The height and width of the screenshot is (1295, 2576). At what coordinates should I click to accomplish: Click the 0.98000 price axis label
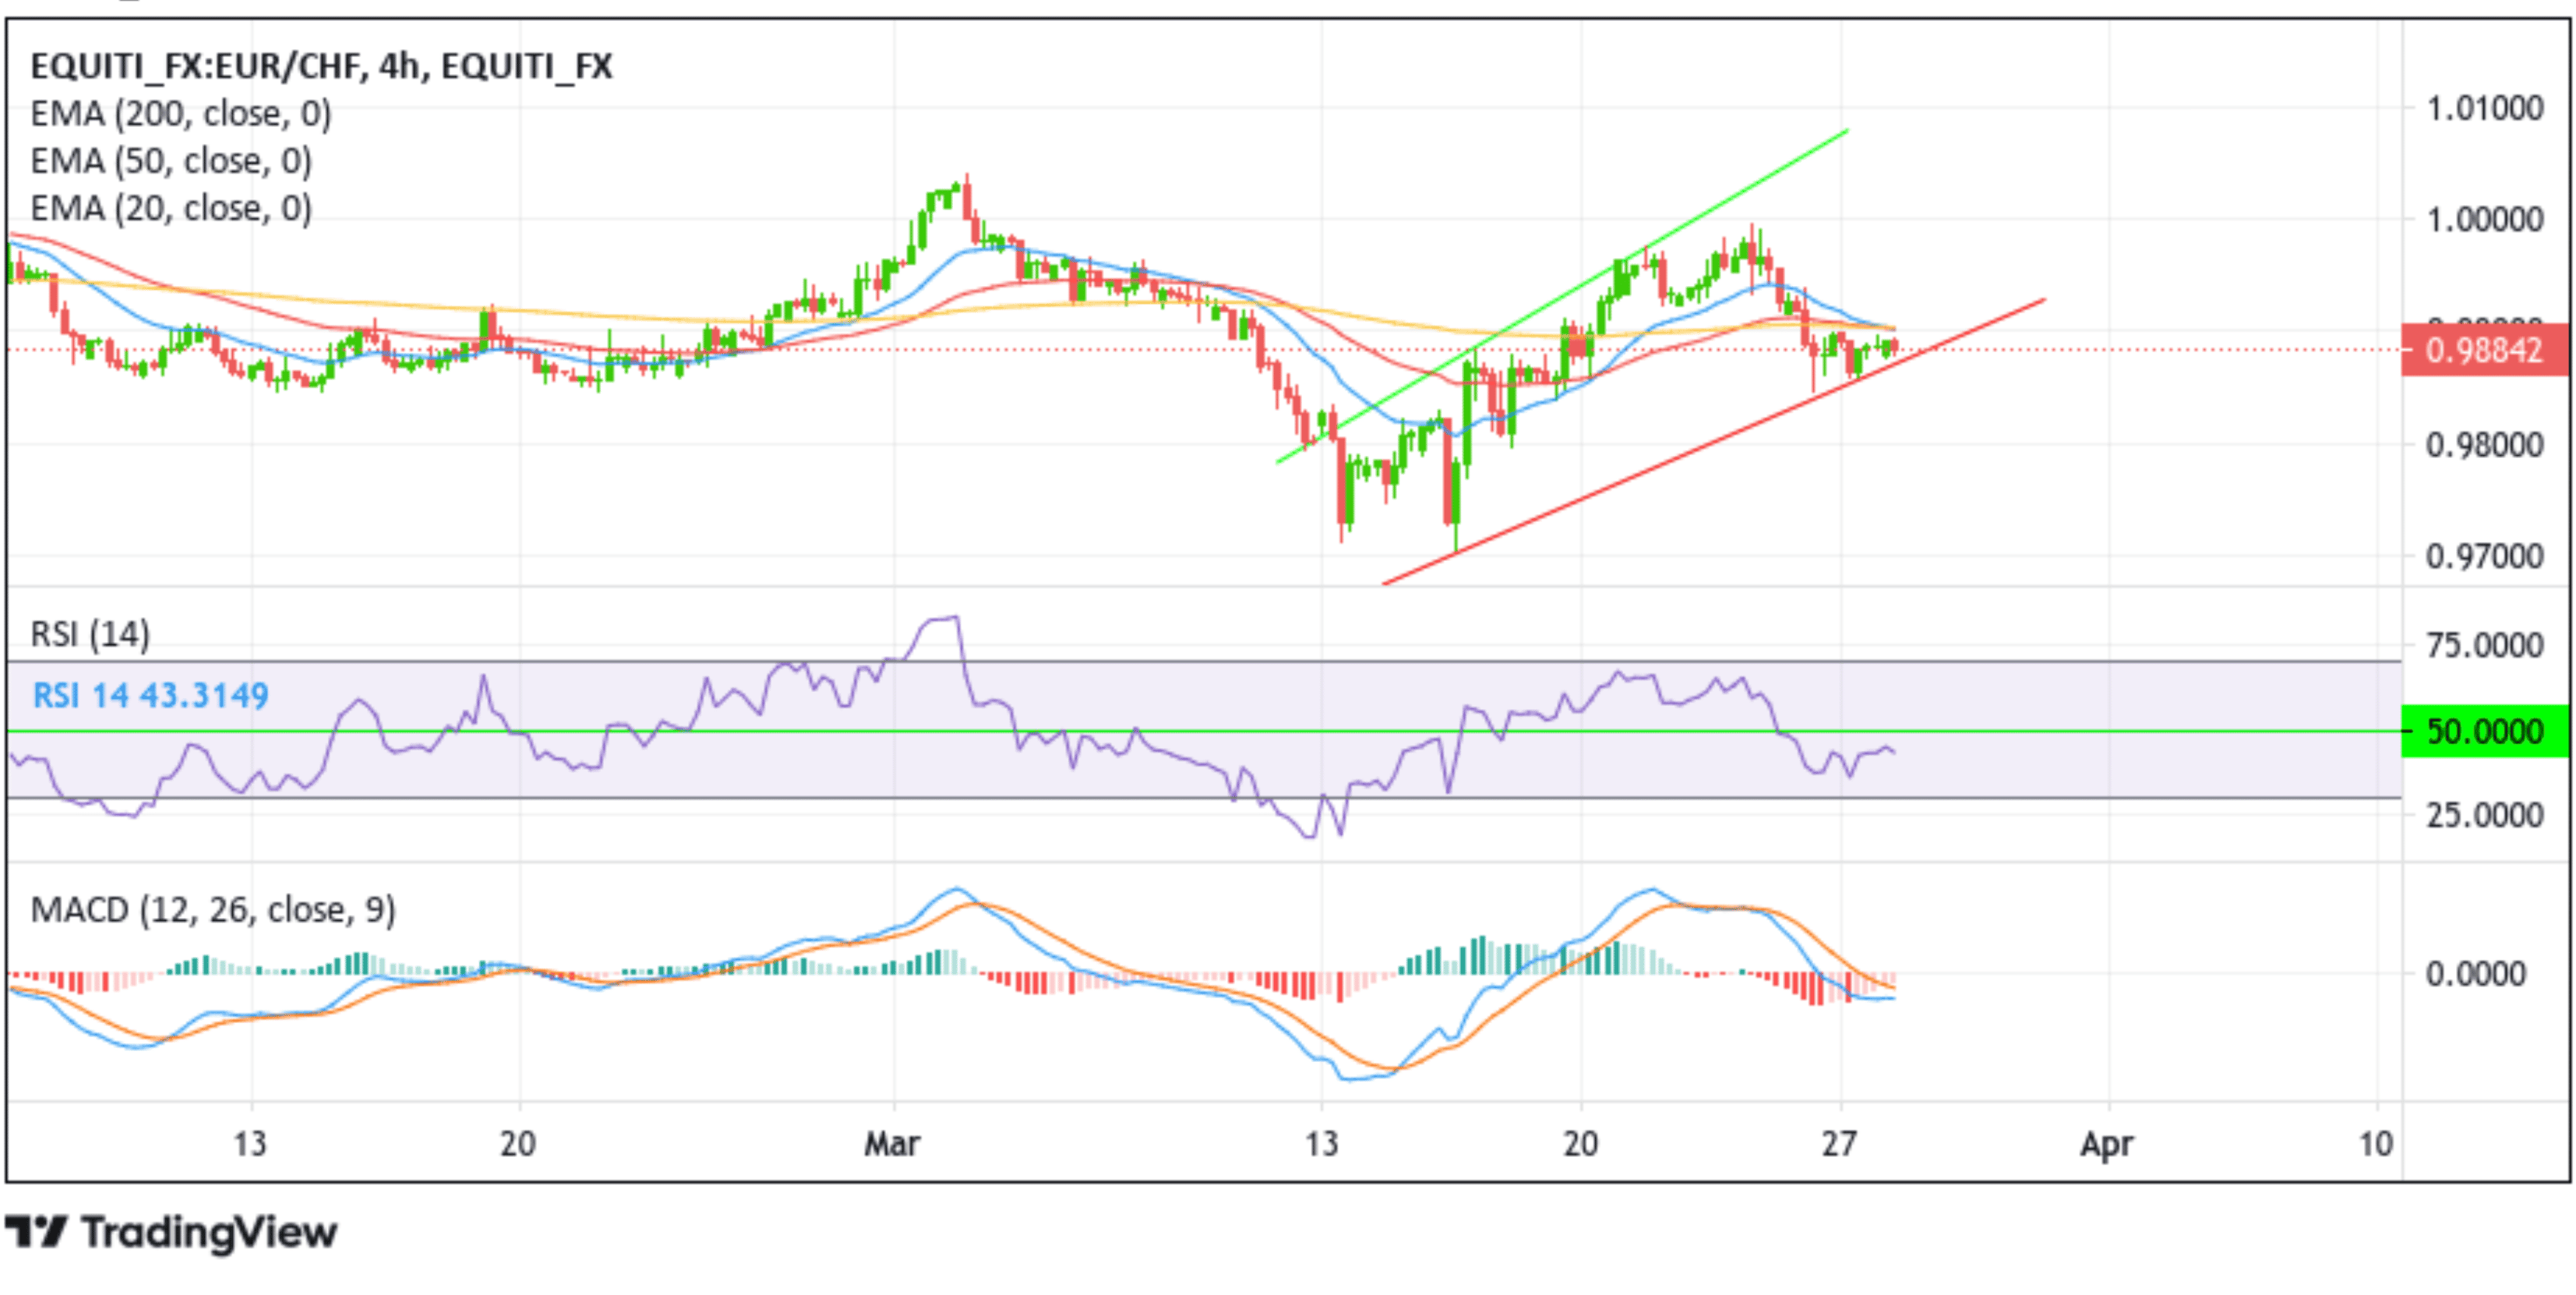click(x=2485, y=445)
